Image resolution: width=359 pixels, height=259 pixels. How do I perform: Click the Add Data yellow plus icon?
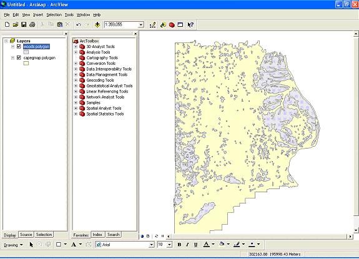(x=97, y=24)
